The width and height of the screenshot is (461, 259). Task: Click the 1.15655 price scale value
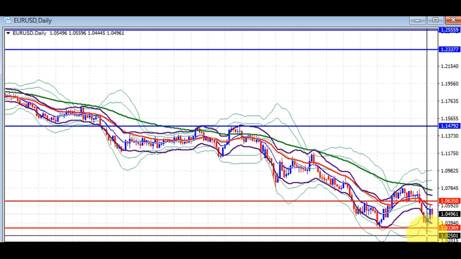tap(449, 118)
